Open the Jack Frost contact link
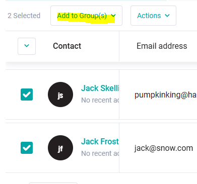 tap(100, 141)
